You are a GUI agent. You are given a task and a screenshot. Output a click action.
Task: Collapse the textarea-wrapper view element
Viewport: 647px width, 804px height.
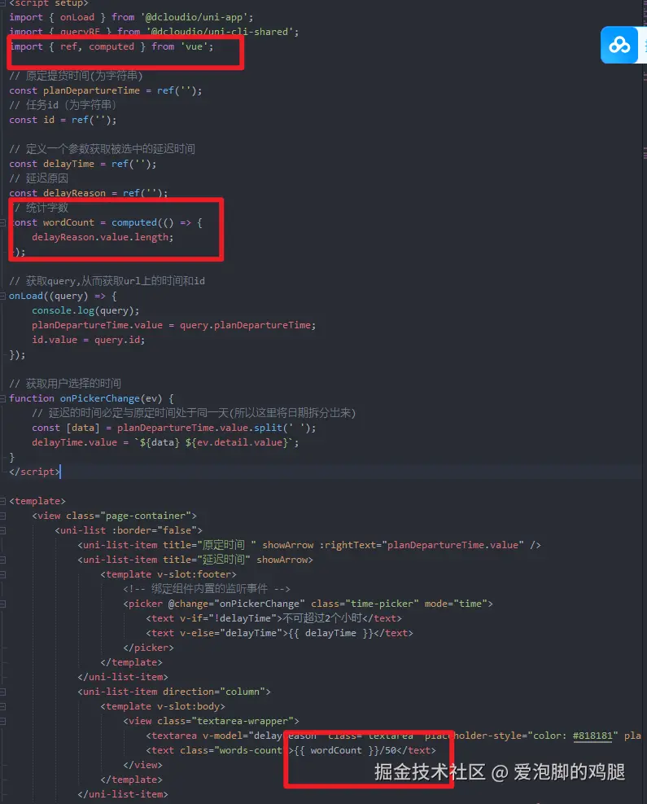coord(3,721)
